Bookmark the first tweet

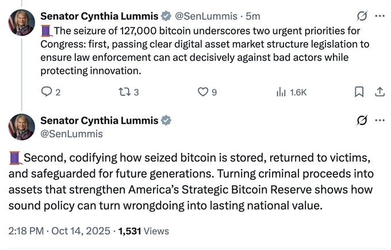[359, 92]
